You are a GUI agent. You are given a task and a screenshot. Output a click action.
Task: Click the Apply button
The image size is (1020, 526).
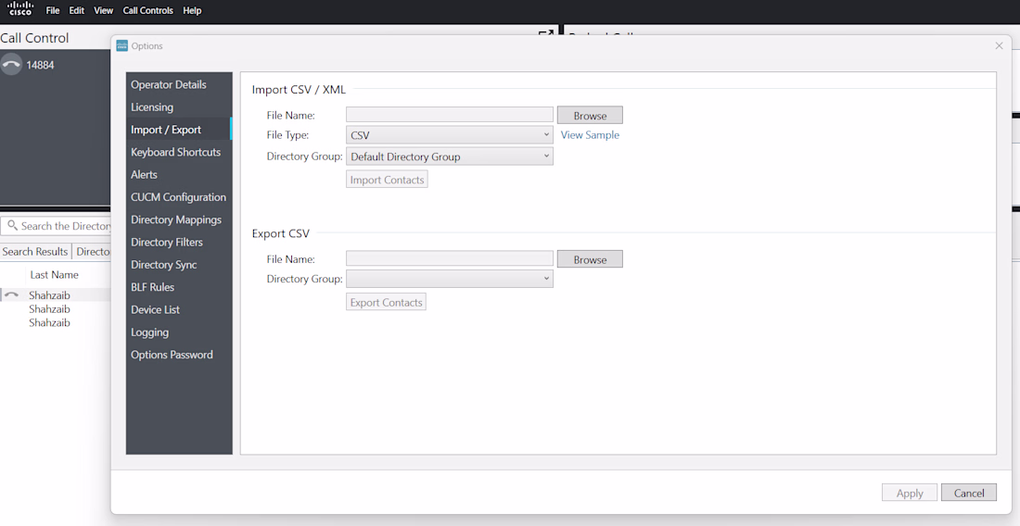pyautogui.click(x=910, y=493)
